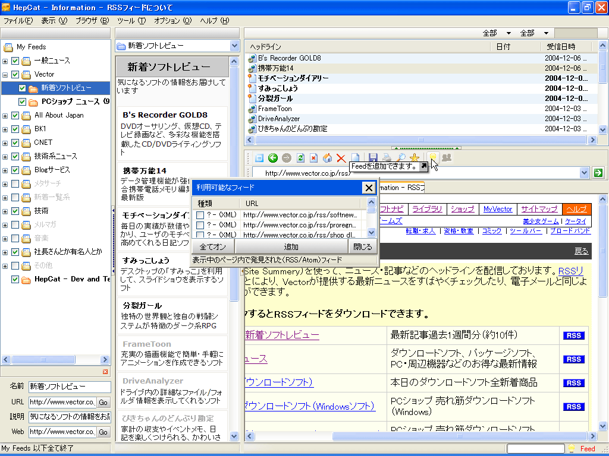This screenshot has height=456, width=609.
Task: Open search with the magnifier icon
Action: pyautogui.click(x=401, y=157)
